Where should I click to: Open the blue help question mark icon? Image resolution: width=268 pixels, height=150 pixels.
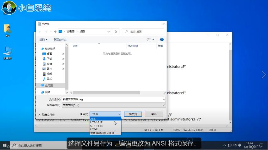162,40
